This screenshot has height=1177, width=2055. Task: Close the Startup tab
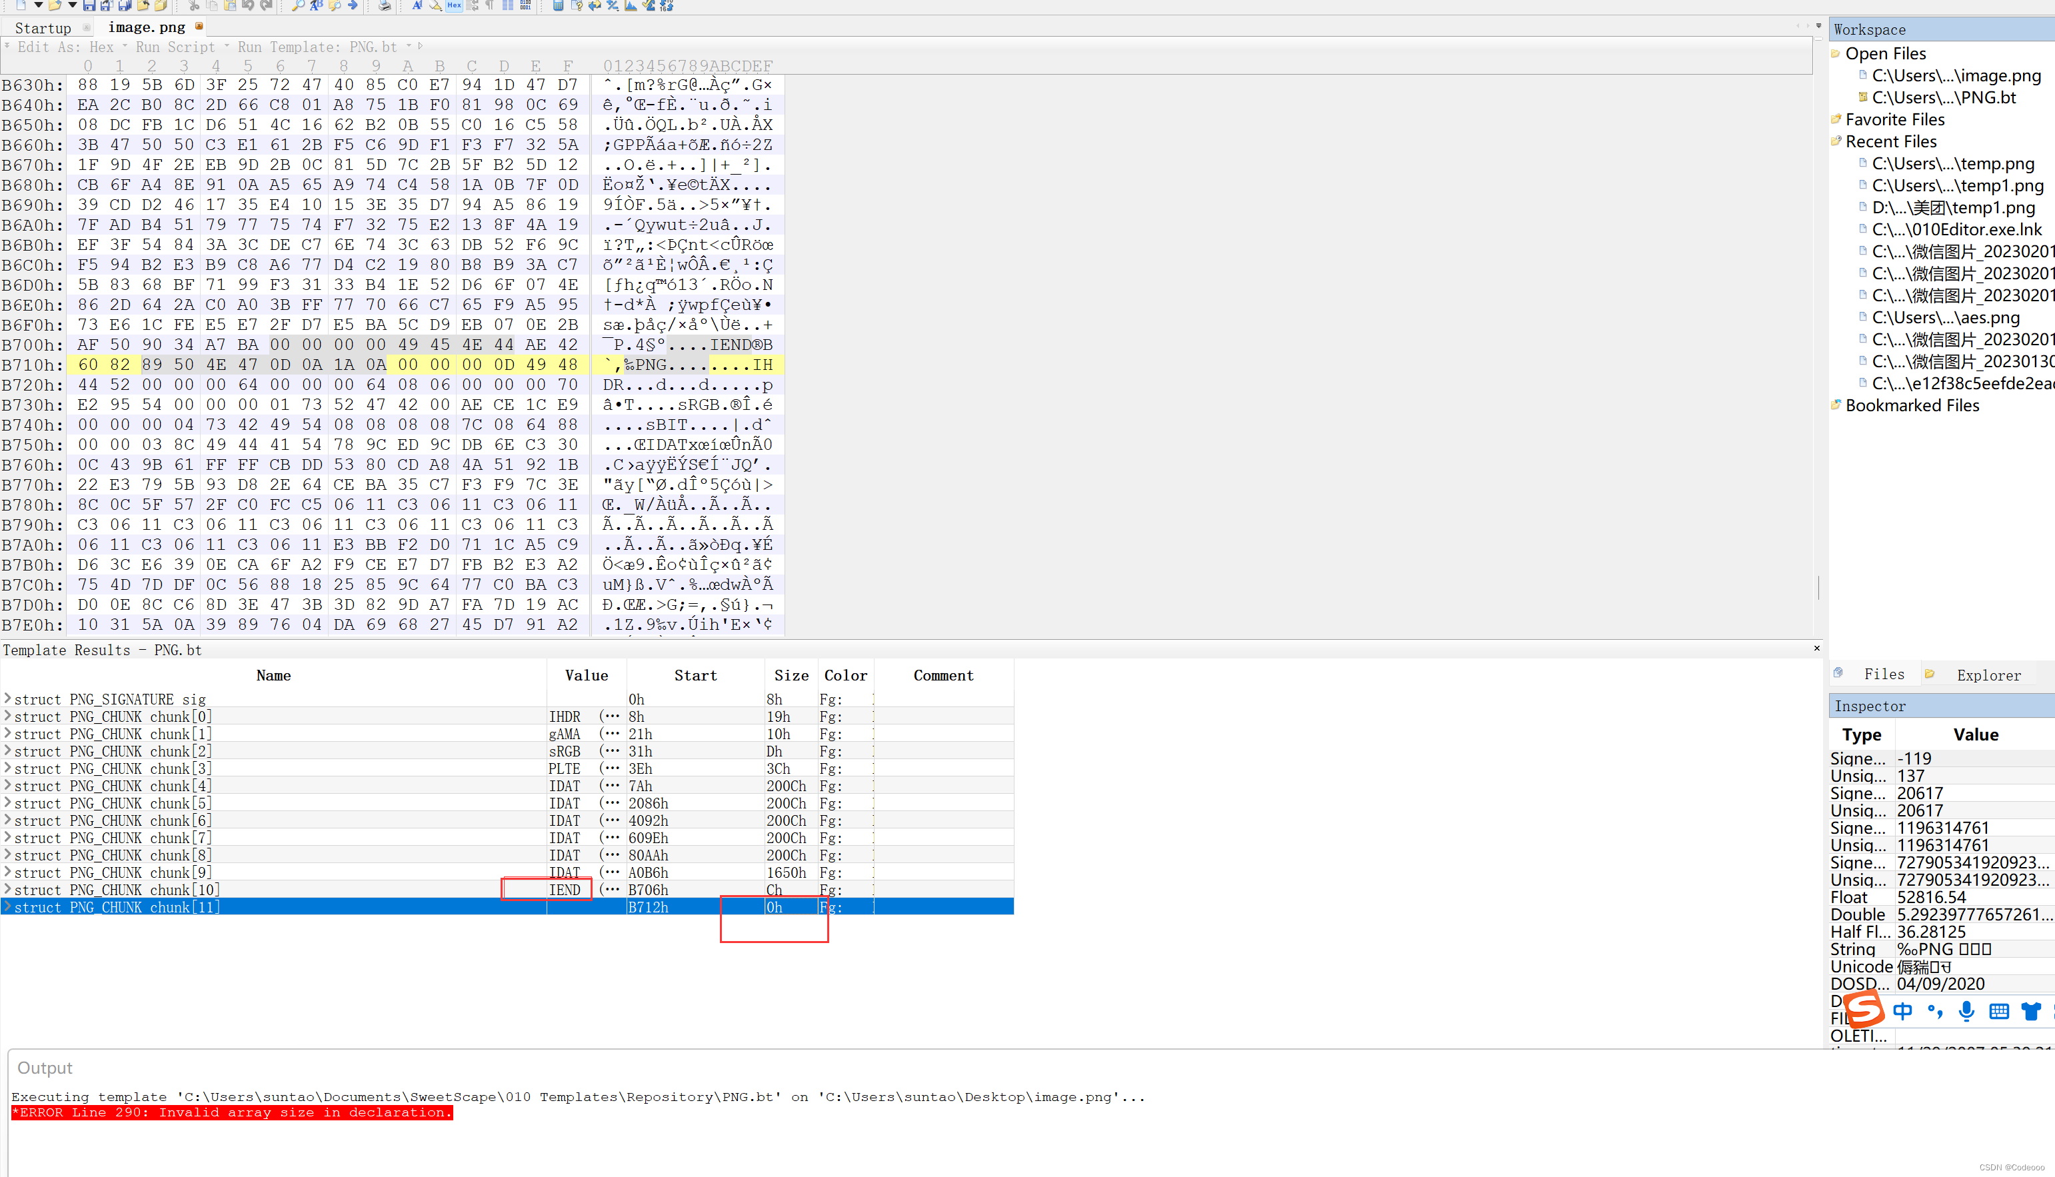tap(87, 27)
